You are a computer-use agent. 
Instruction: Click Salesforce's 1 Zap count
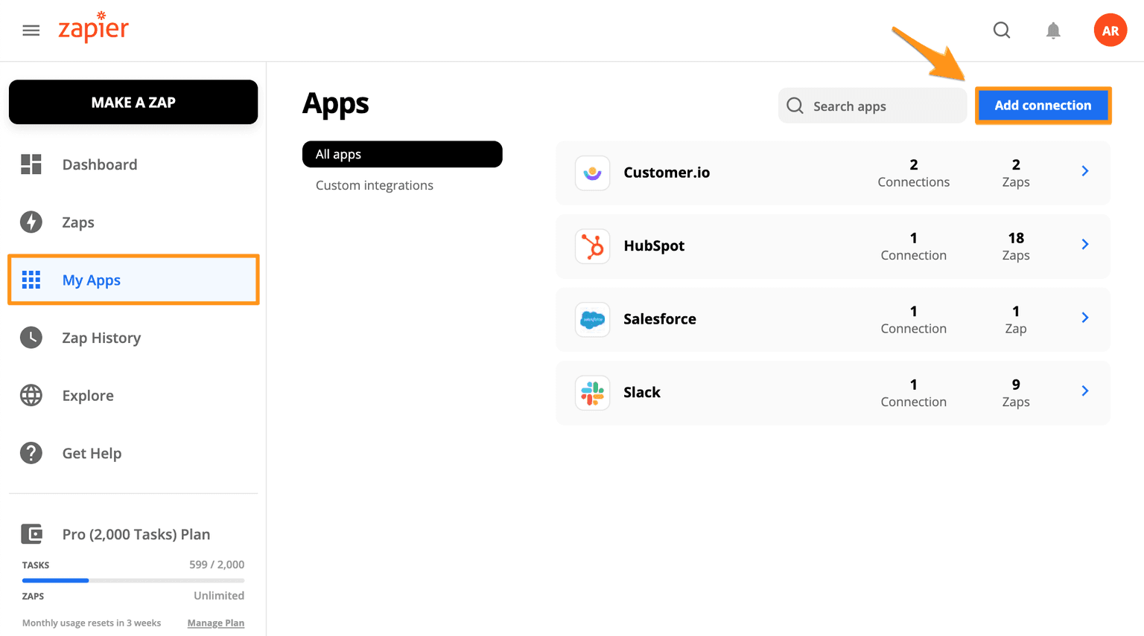(1016, 319)
